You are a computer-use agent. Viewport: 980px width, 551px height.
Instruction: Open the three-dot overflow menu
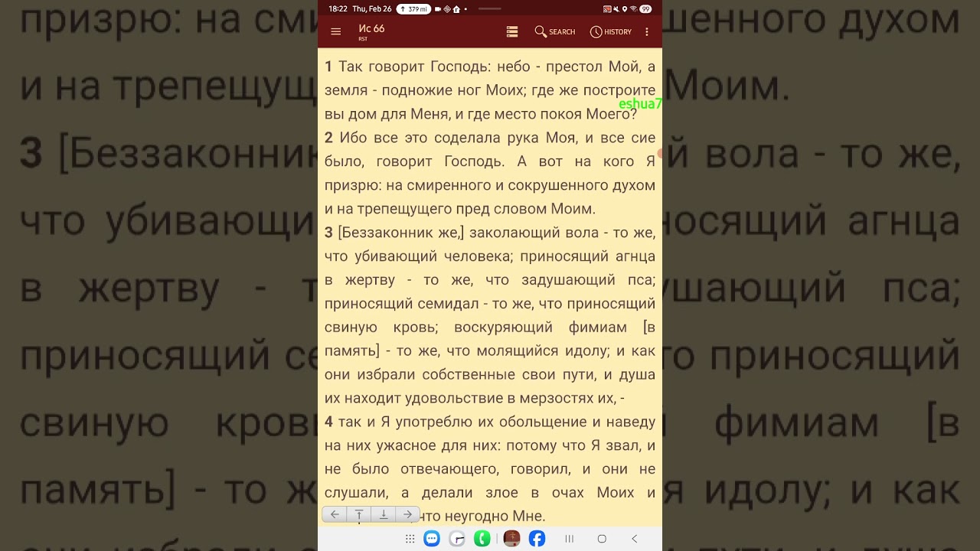coord(647,31)
